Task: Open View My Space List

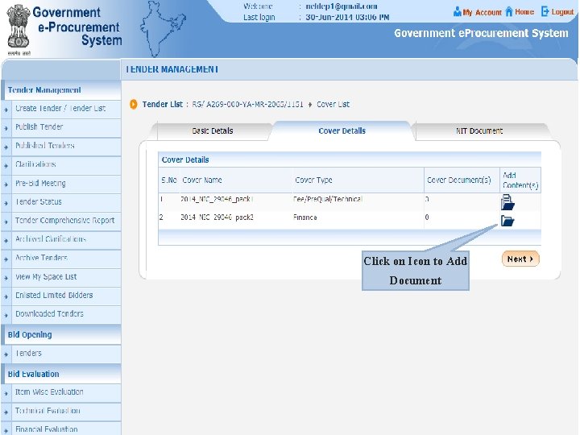Action: (x=46, y=276)
